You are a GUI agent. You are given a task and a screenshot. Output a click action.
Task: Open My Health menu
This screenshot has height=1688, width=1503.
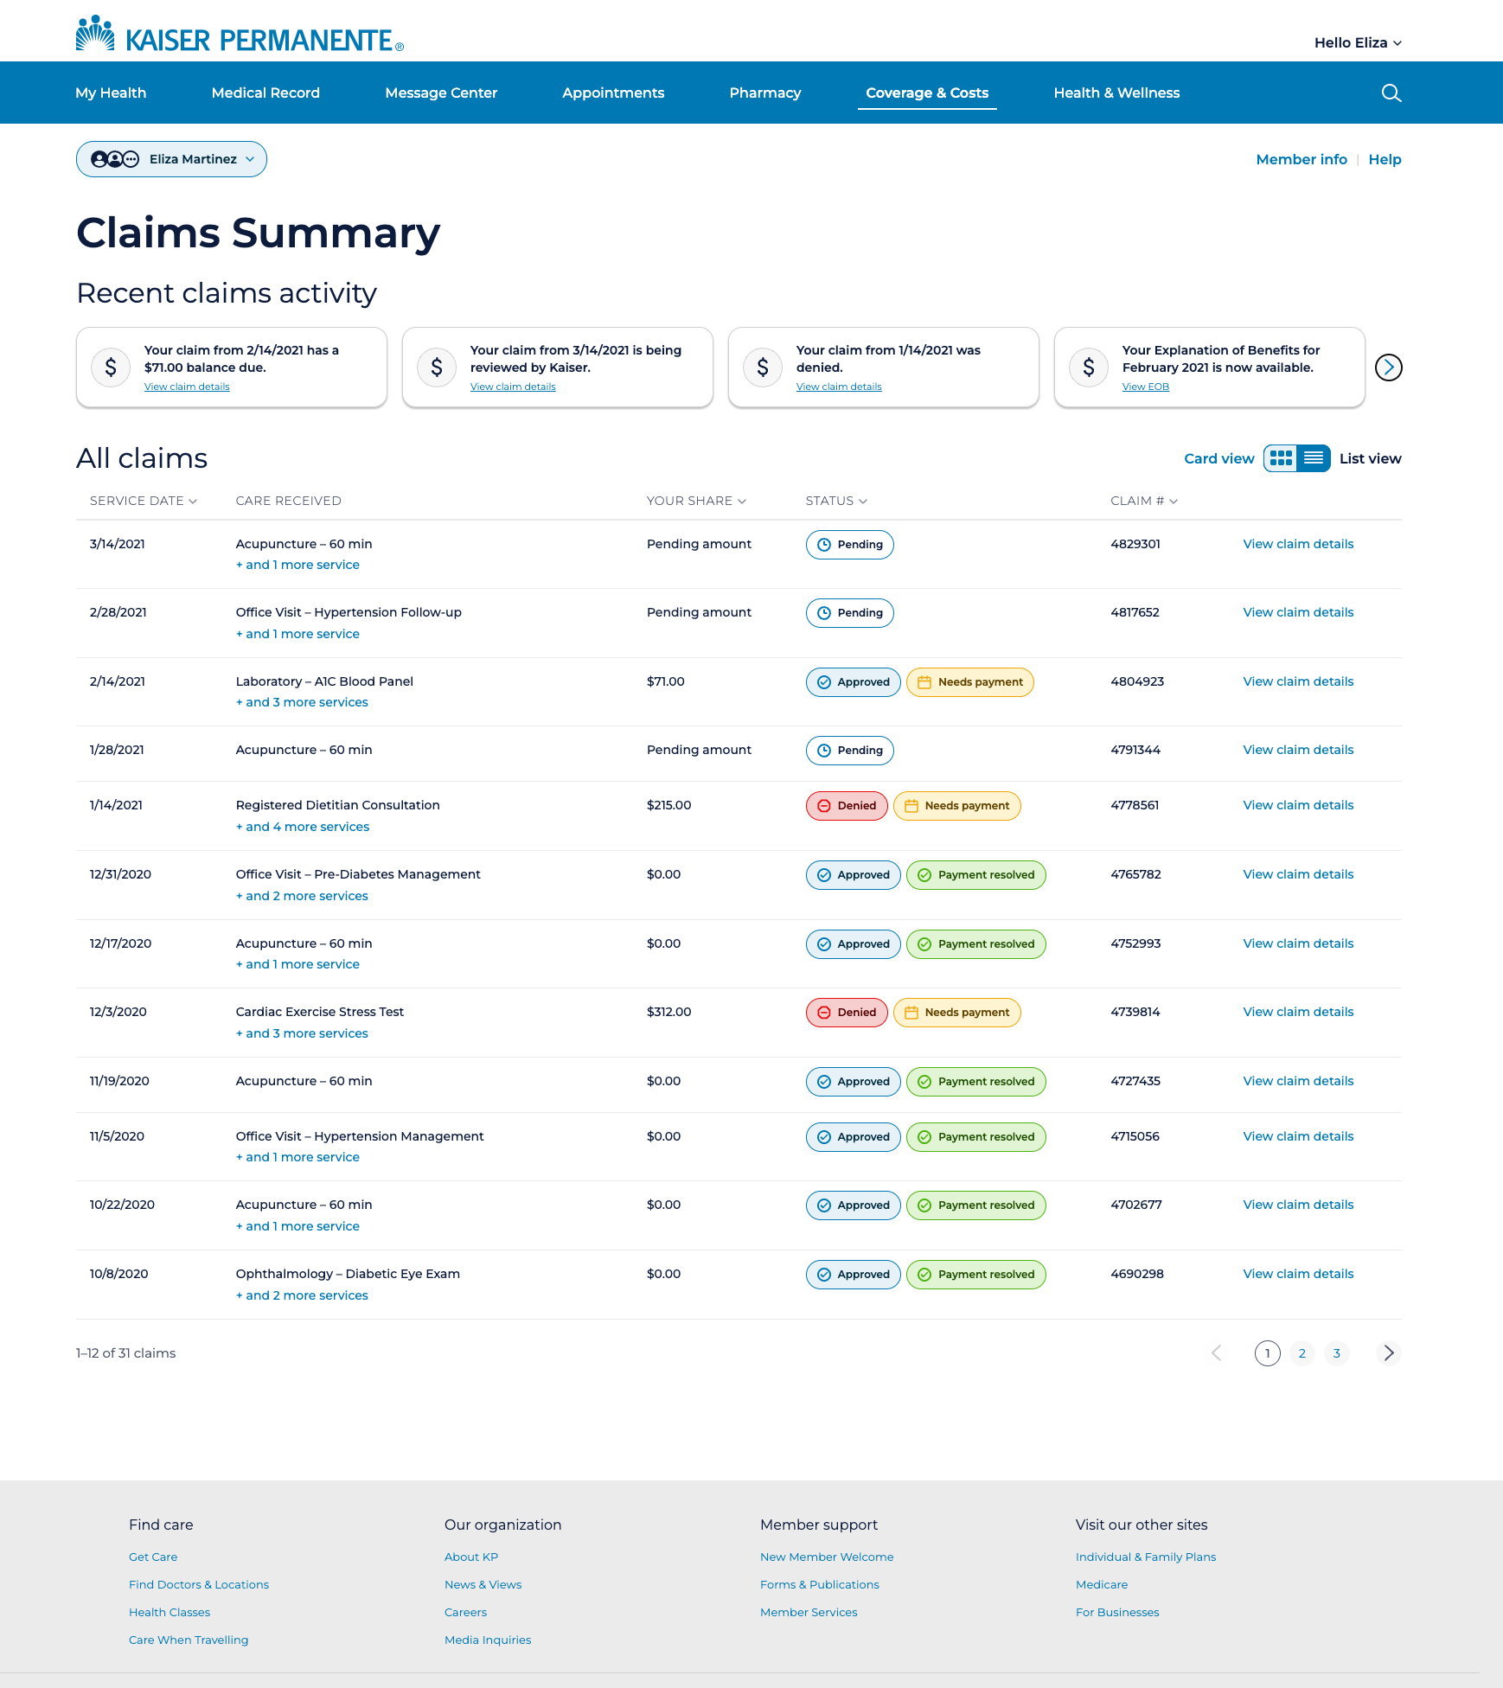(x=111, y=93)
